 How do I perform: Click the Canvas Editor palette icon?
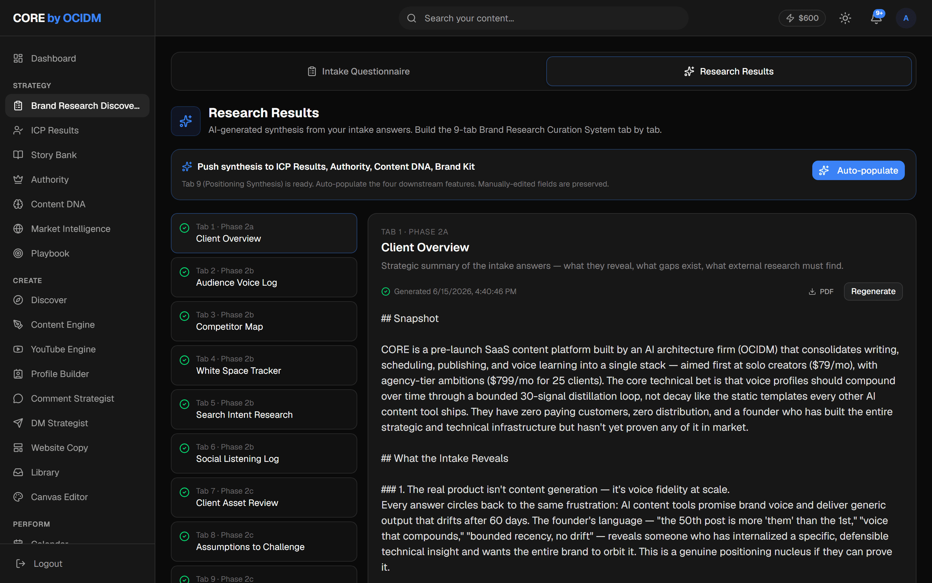pyautogui.click(x=18, y=497)
